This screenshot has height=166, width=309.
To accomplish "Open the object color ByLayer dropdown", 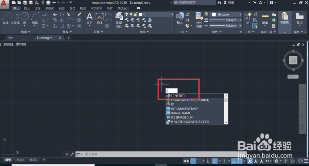I will 240,15.
